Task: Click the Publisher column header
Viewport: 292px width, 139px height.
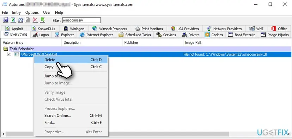Action: tap(153, 43)
